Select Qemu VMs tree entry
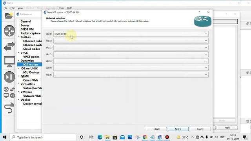 [x=31, y=80]
